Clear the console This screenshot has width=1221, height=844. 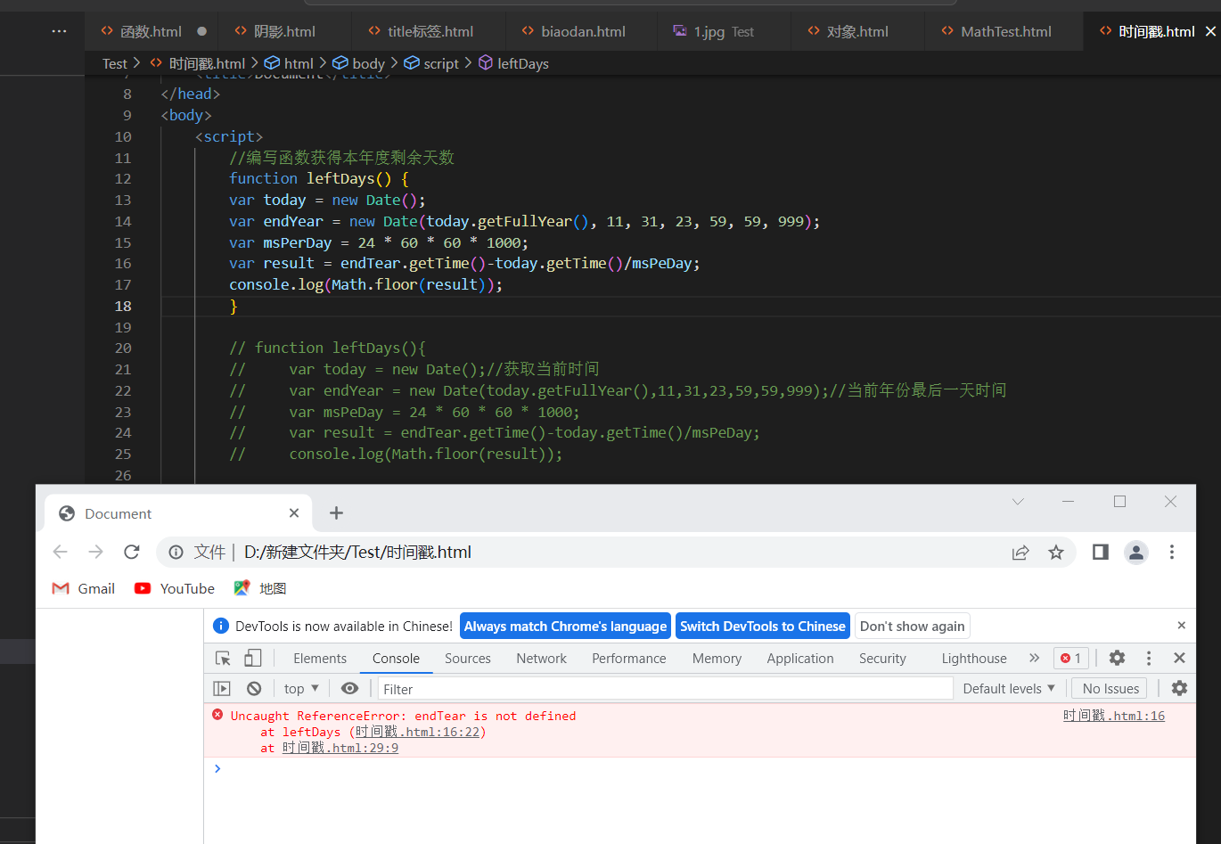254,688
